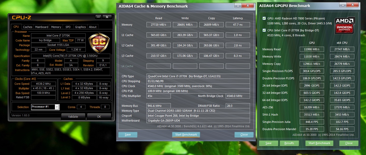Viewport: 366px width, 155px height.
Task: Click the L1 Cache read 565.83 GB/s
Action: point(158,35)
